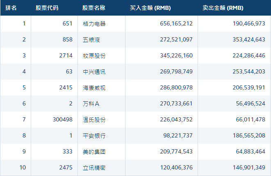Click the 卖出金额 (RMB) header
The height and width of the screenshot is (176, 271).
pyautogui.click(x=223, y=8)
